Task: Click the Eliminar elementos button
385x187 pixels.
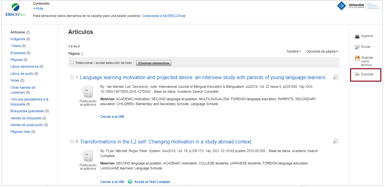Action: pos(154,63)
